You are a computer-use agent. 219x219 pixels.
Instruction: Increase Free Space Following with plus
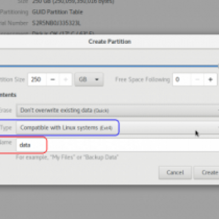210,79
